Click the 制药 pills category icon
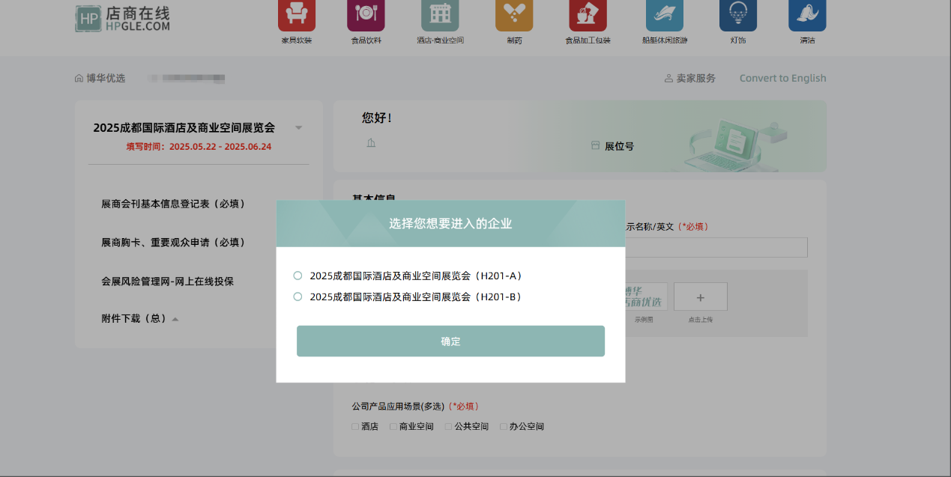Screen dimensions: 951x477 pyautogui.click(x=514, y=15)
